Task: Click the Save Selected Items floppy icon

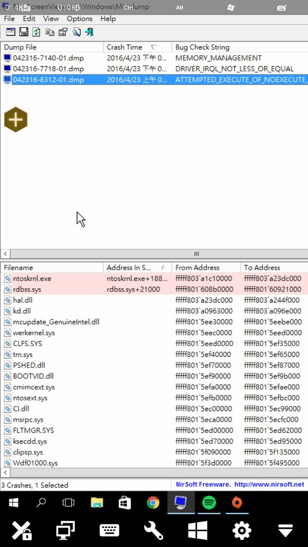Action: 24,32
